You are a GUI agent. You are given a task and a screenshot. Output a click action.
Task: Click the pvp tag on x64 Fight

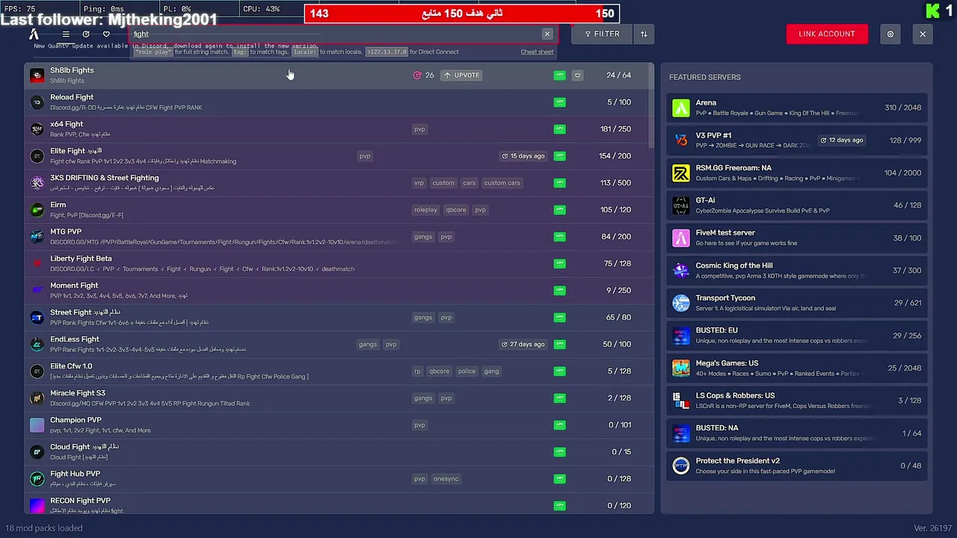419,129
